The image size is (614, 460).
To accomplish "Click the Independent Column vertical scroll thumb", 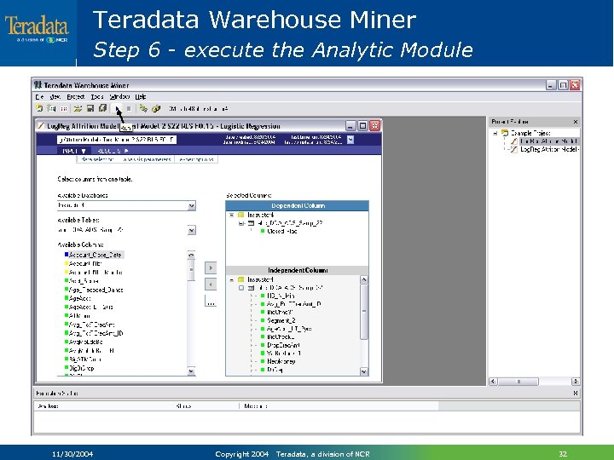I will 364,312.
